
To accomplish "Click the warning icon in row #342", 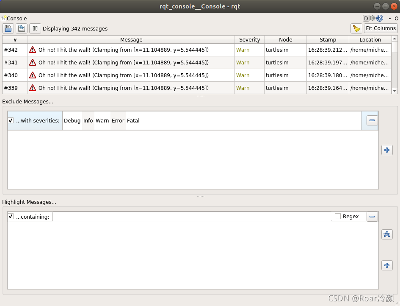I will (x=33, y=50).
